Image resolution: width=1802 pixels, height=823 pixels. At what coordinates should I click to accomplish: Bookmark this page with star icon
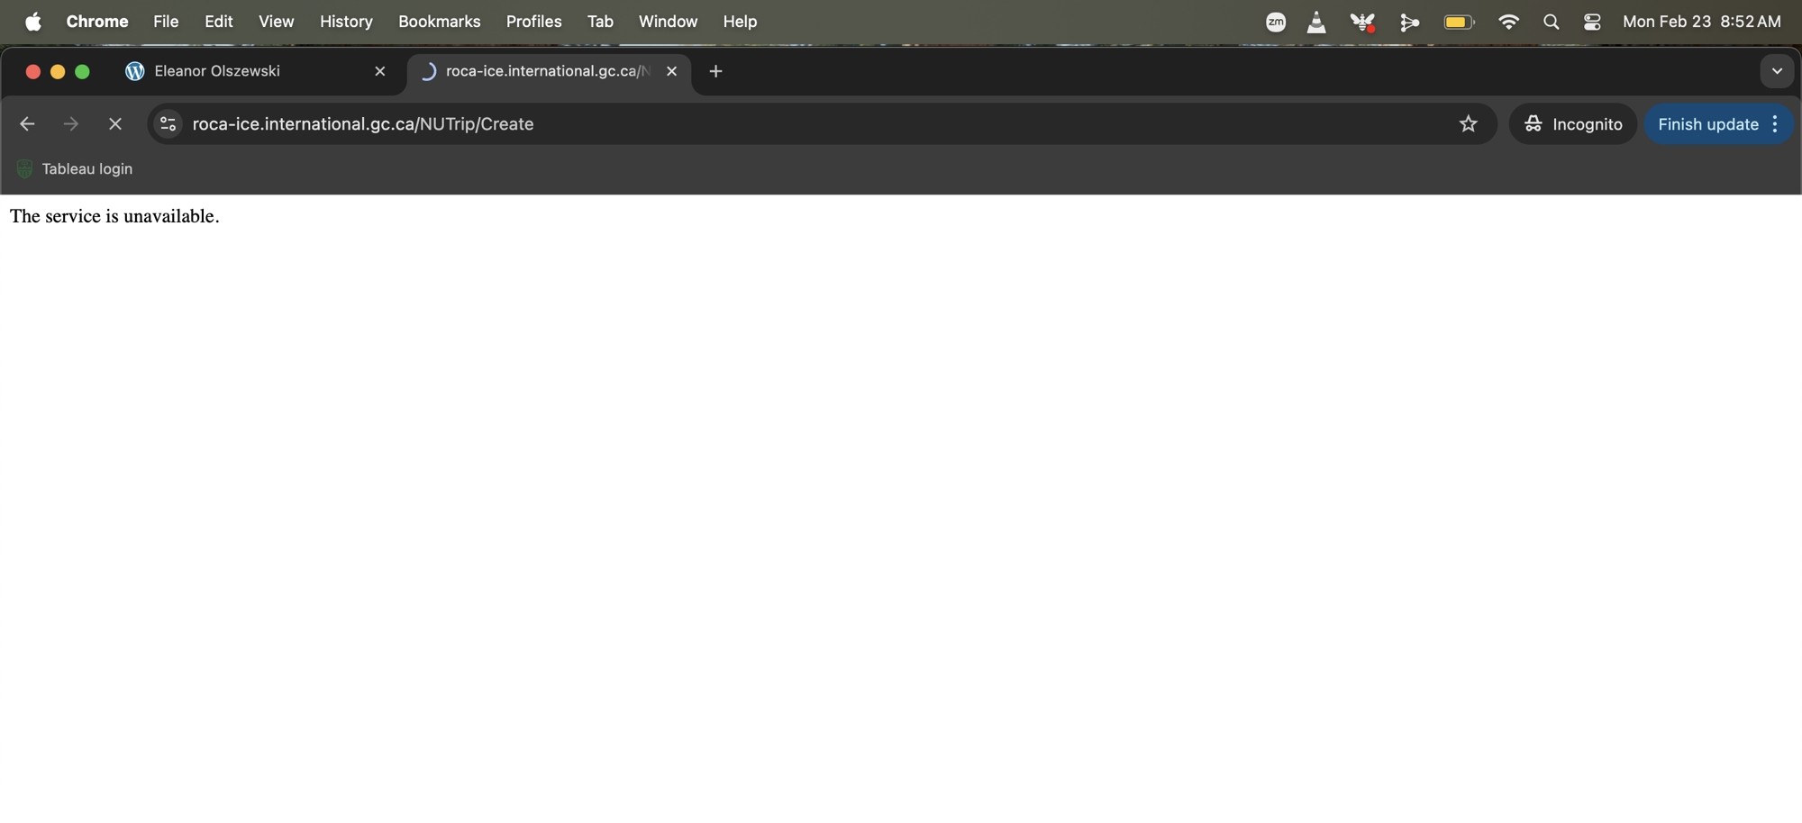[1468, 124]
